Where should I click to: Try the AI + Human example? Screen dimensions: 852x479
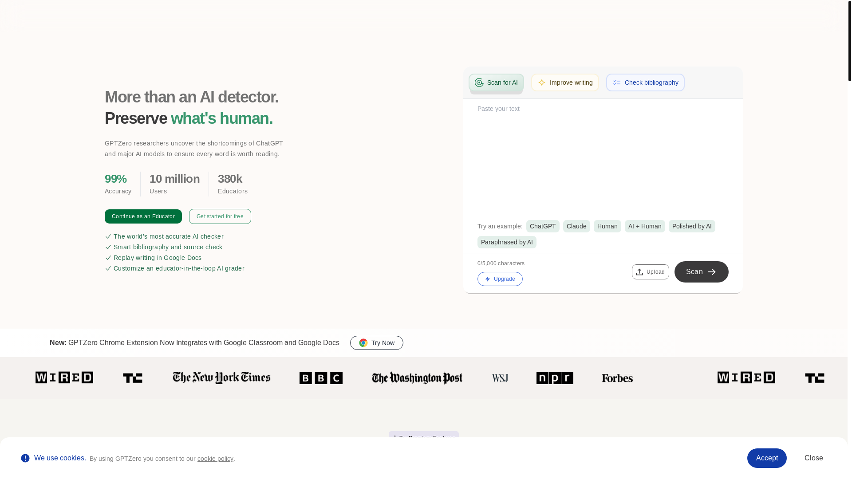pyautogui.click(x=645, y=226)
